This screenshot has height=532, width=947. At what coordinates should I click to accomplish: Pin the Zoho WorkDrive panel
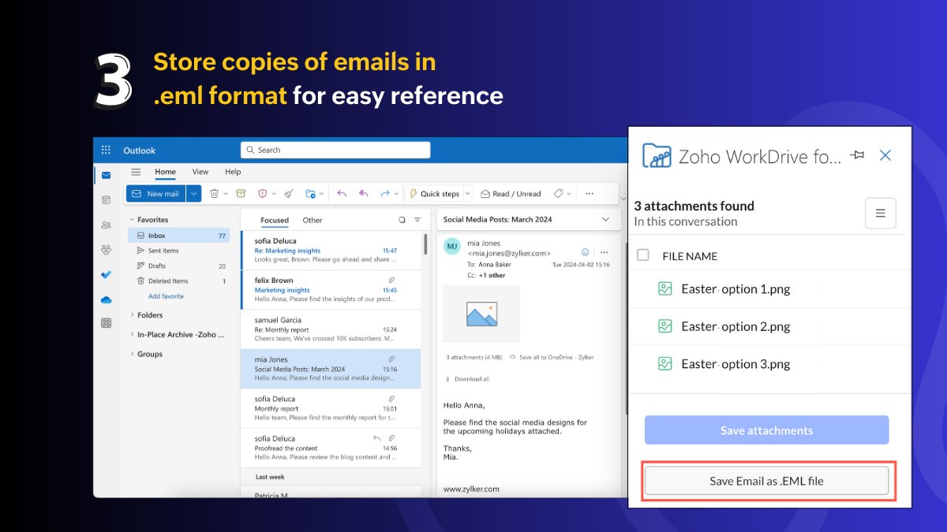point(857,155)
